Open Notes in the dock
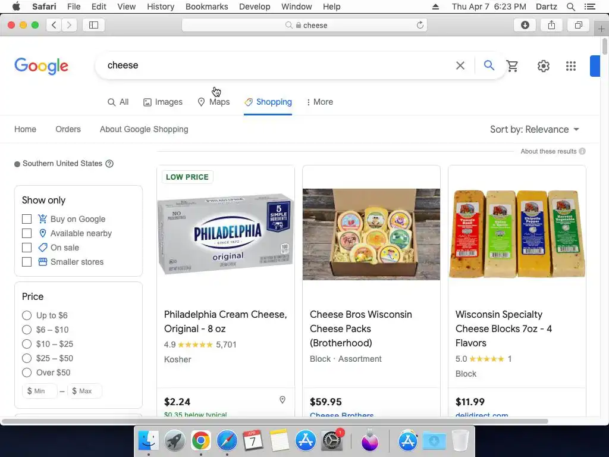Screen dimensions: 609x457 point(280,441)
